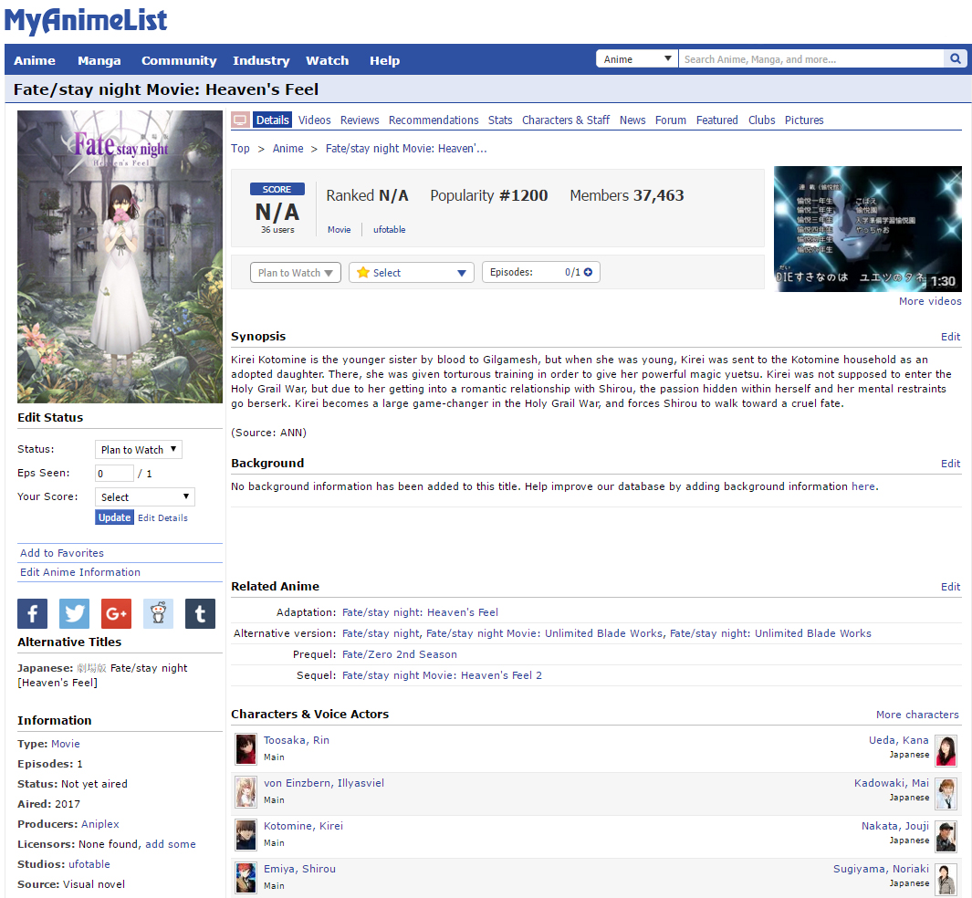Open Ueda Kana voice actor photo
The image size is (972, 898).
pyautogui.click(x=946, y=749)
